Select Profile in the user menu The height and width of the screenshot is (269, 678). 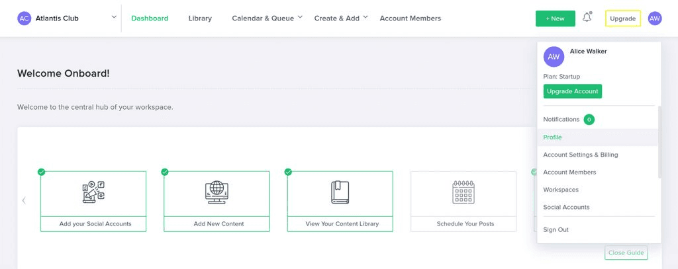(x=598, y=137)
